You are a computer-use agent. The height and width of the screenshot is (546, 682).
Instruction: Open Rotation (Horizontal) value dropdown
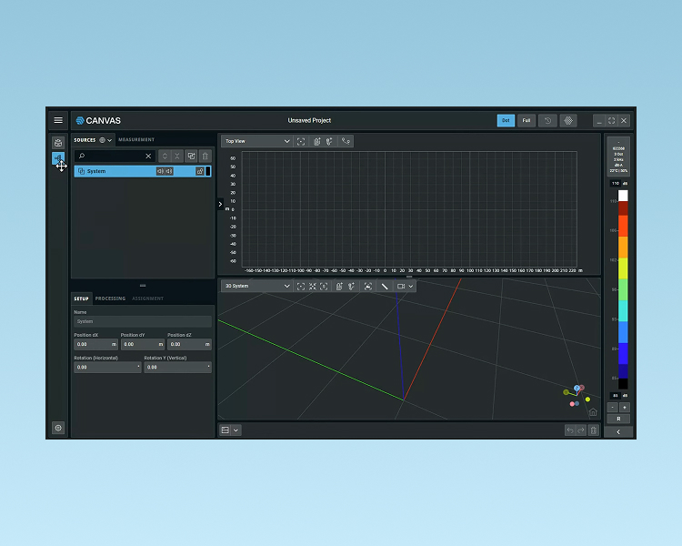108,367
